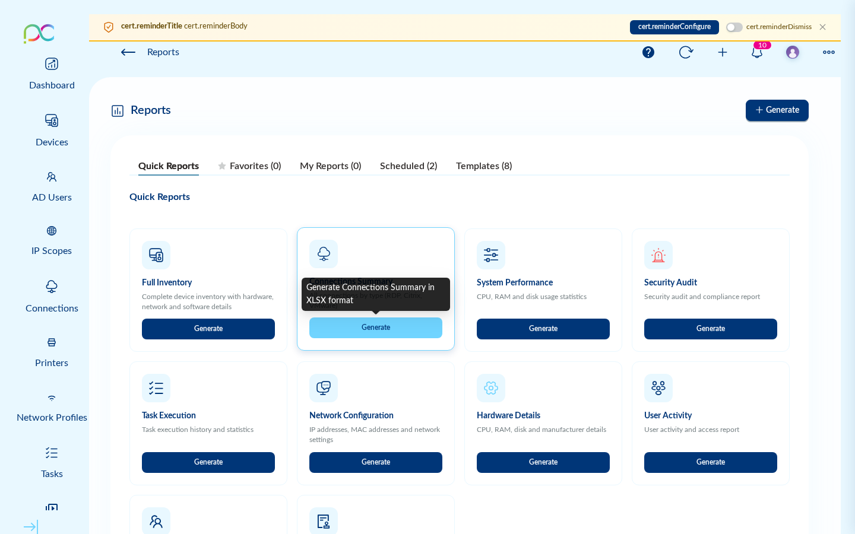Open the Devices sidebar icon
Image resolution: width=855 pixels, height=534 pixels.
coord(52,120)
